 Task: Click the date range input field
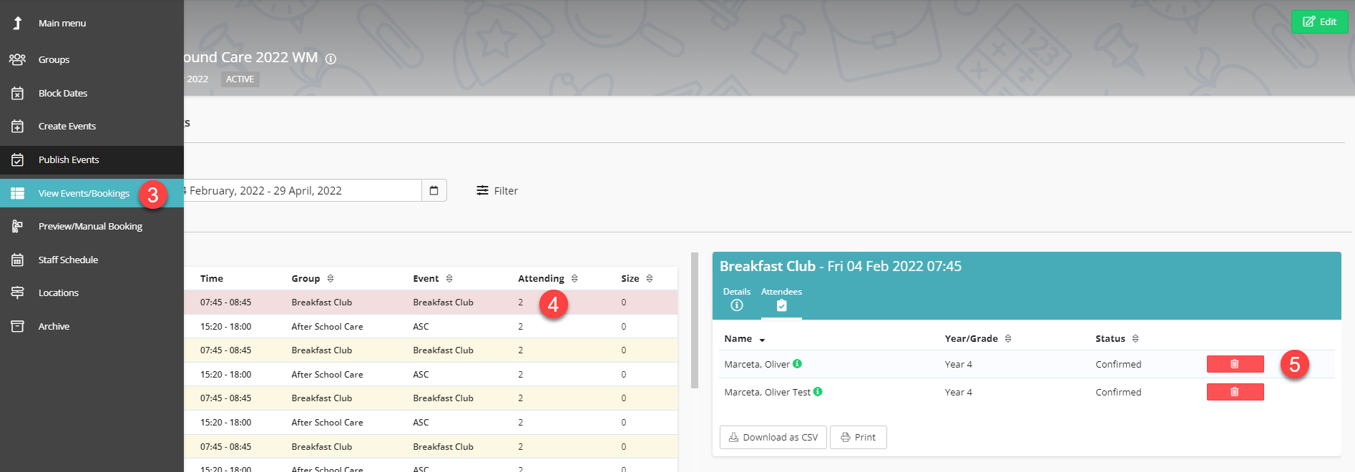(x=300, y=190)
